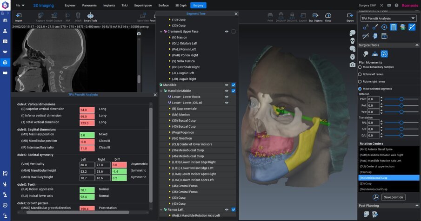The image size is (421, 221).
Task: Select the Rotate left ramus radio button
Action: [360, 74]
